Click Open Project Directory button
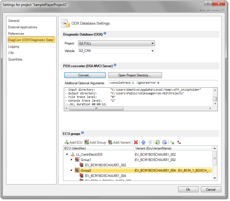 pos(135,75)
